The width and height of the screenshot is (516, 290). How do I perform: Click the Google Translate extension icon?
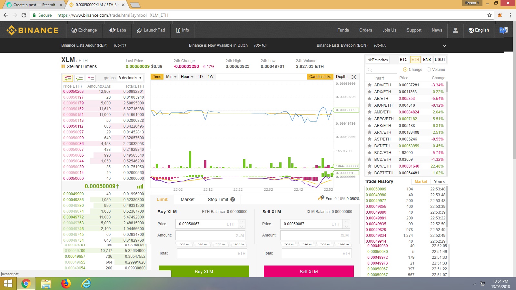click(x=503, y=30)
